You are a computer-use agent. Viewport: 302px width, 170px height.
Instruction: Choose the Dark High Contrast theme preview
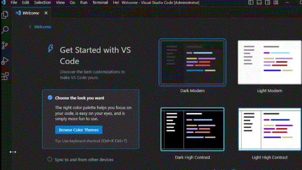pos(193,129)
